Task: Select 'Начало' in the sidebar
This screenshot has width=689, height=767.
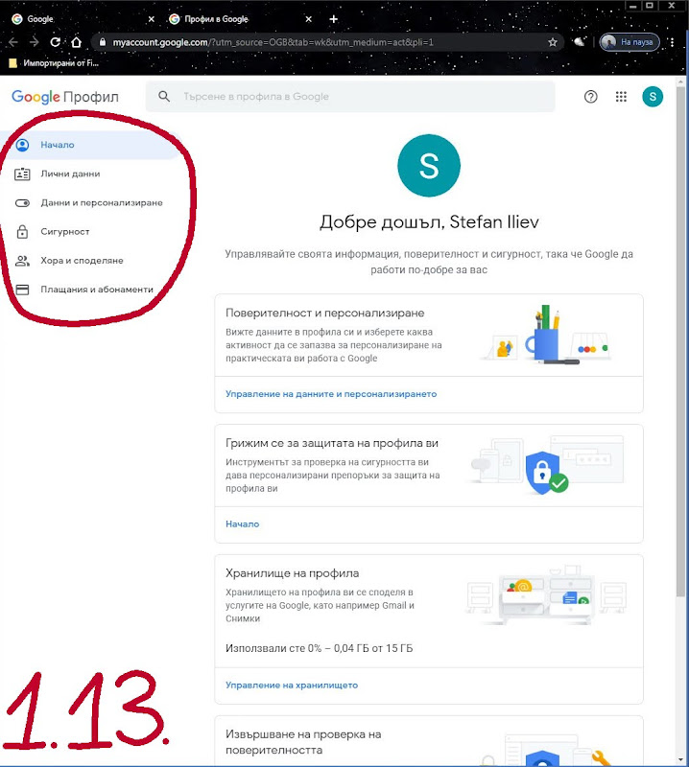Action: 90,145
